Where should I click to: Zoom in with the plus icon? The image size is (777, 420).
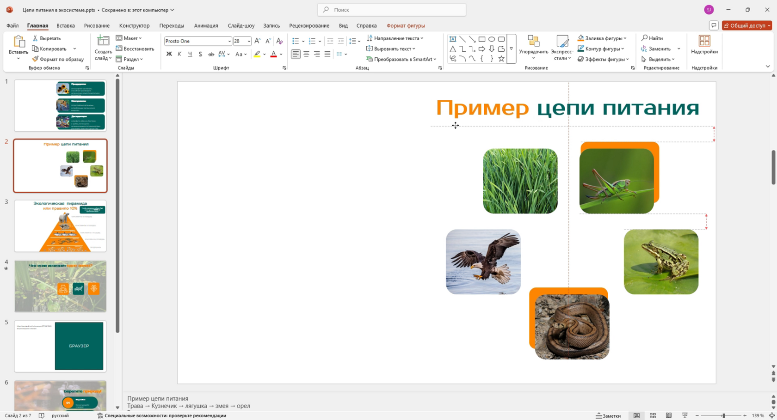tap(745, 415)
